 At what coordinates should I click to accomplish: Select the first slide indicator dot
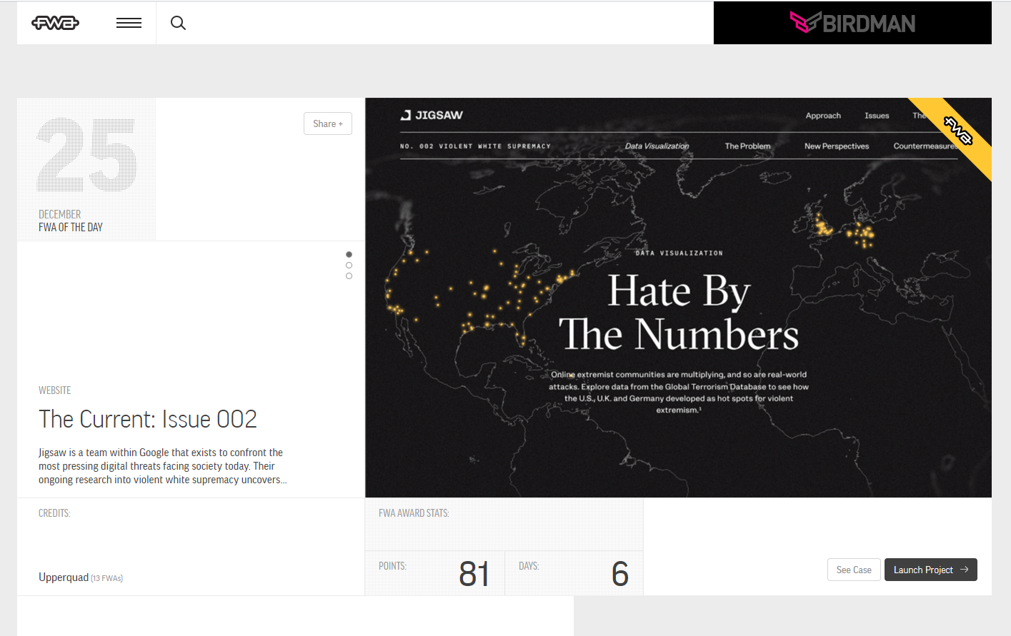[349, 254]
